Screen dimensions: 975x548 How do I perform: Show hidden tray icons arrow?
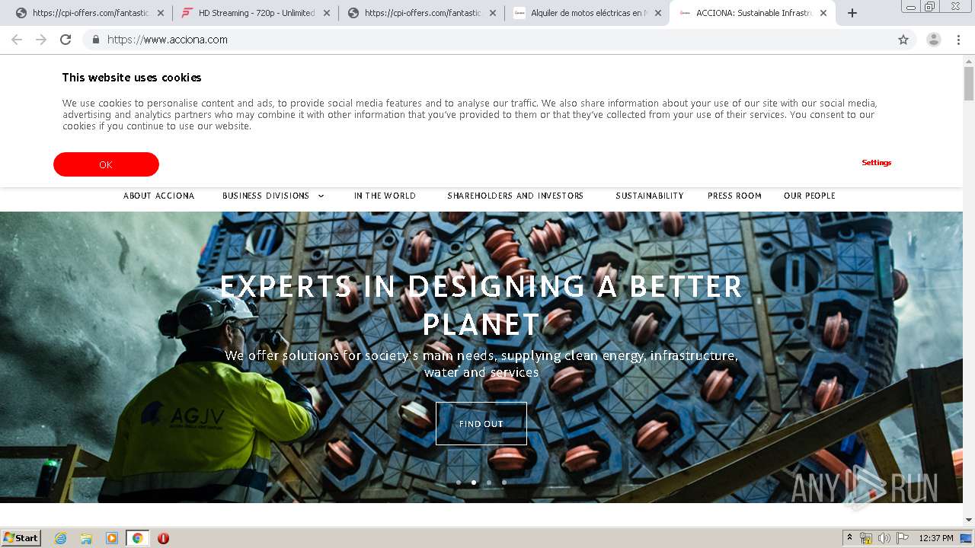849,537
